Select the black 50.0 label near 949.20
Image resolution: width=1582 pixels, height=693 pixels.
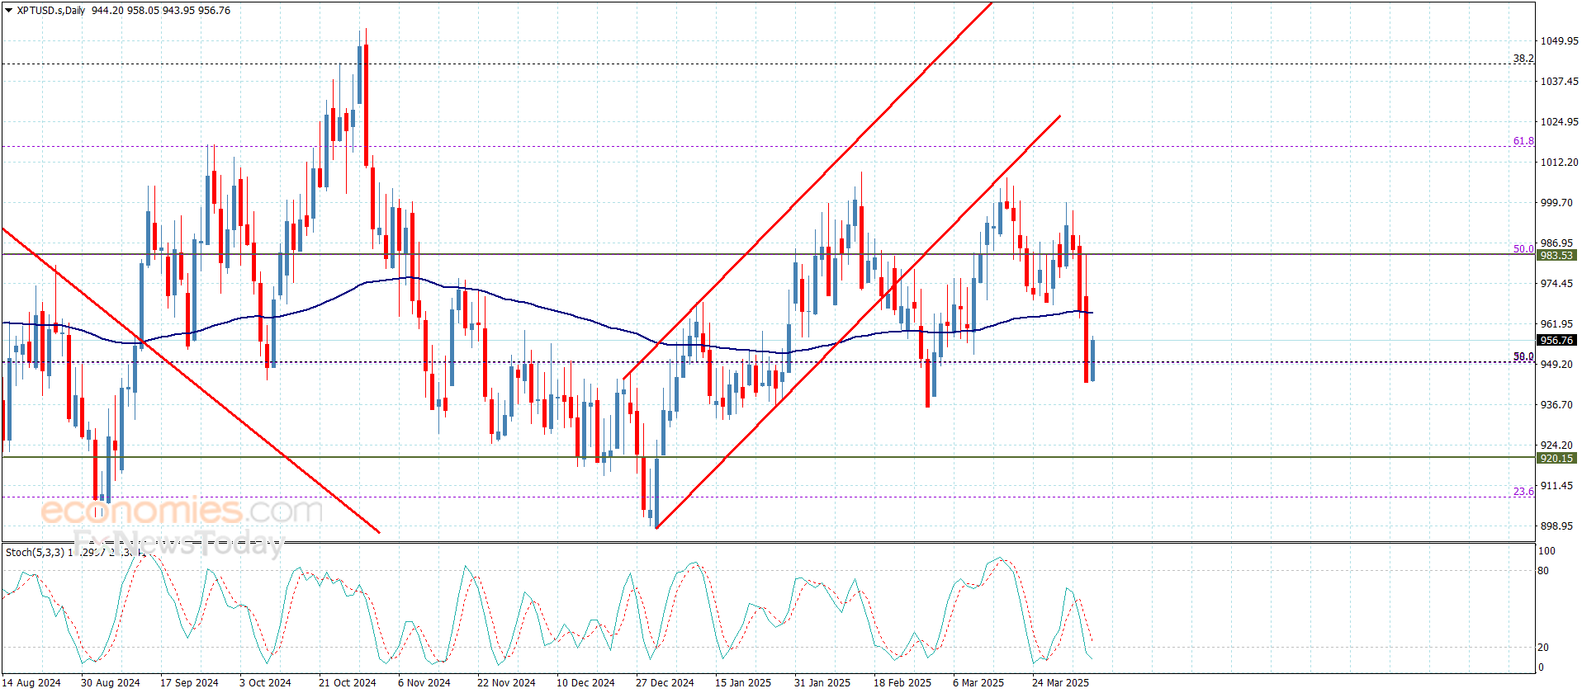[1523, 356]
